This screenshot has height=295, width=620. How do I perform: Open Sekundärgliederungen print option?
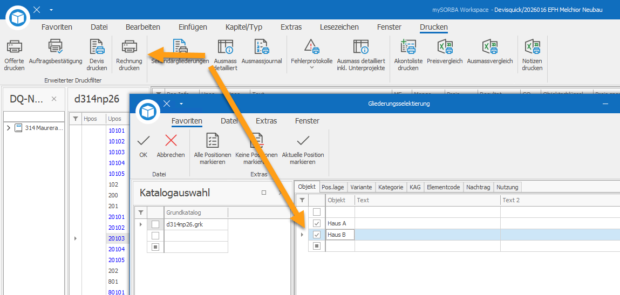pyautogui.click(x=180, y=52)
